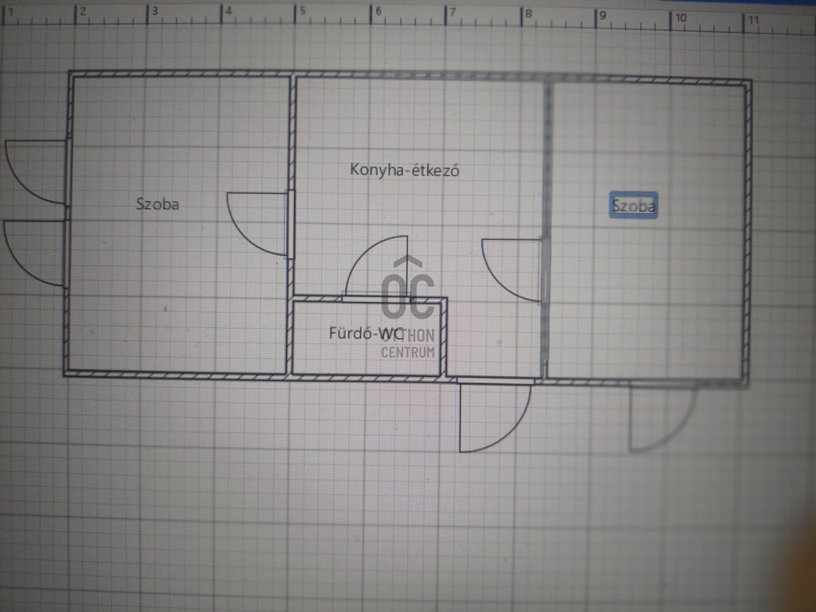The image size is (816, 612).
Task: Click ruler mark 10 on top ruler
Action: (681, 18)
